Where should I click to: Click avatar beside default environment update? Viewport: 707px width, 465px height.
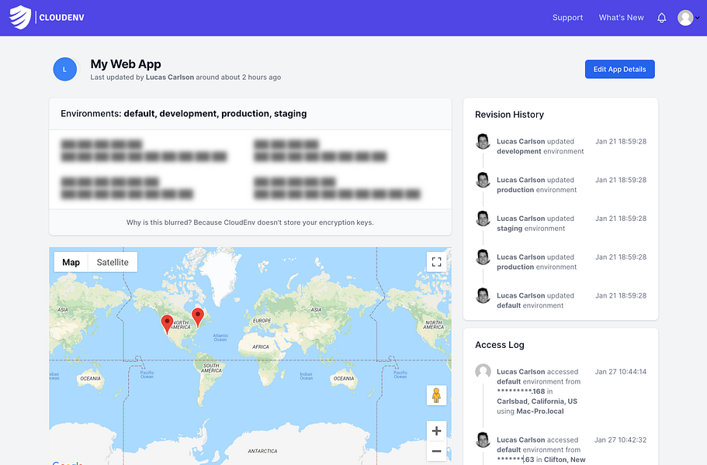click(x=483, y=296)
